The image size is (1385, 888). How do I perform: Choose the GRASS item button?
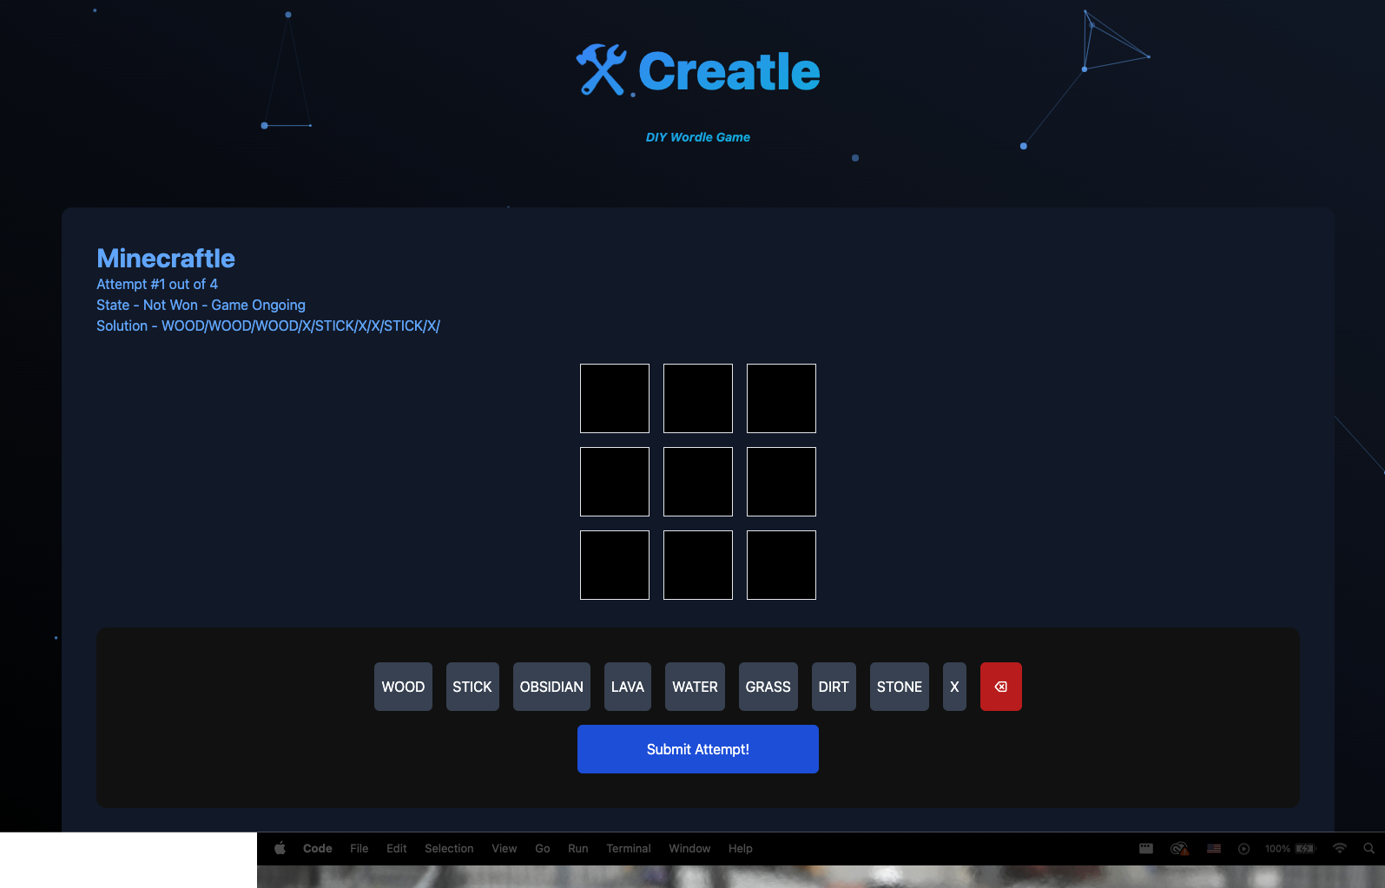click(x=768, y=687)
